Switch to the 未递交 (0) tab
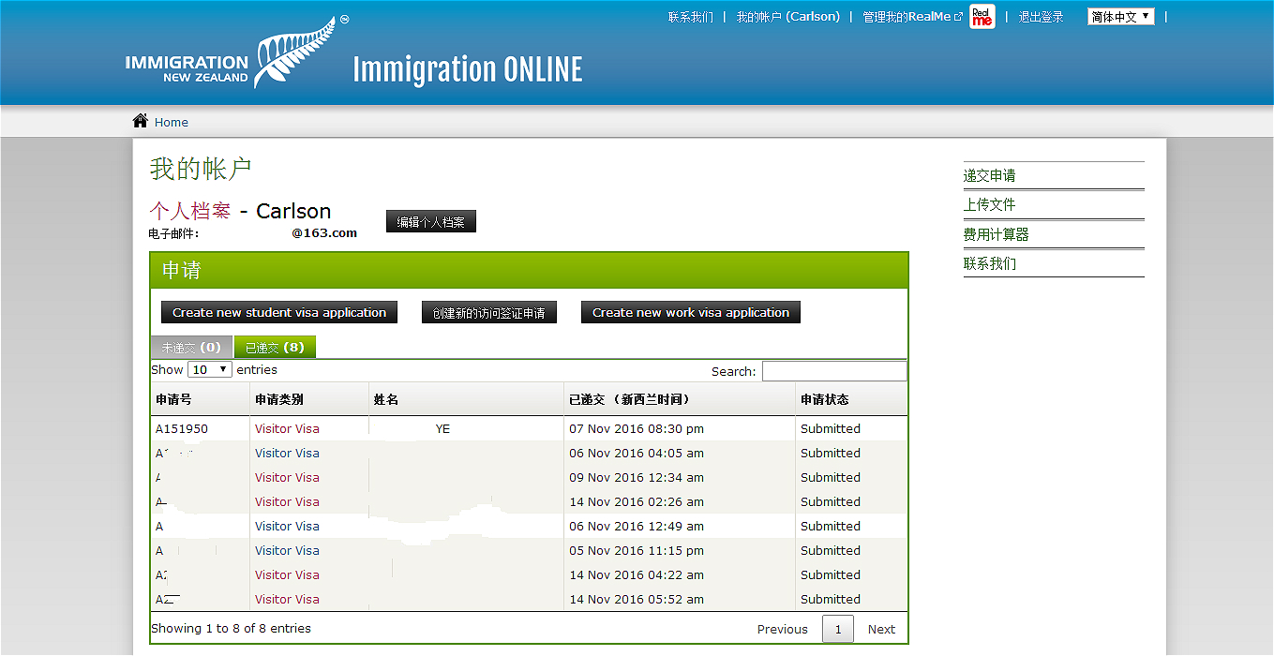1274x656 pixels. coord(190,346)
